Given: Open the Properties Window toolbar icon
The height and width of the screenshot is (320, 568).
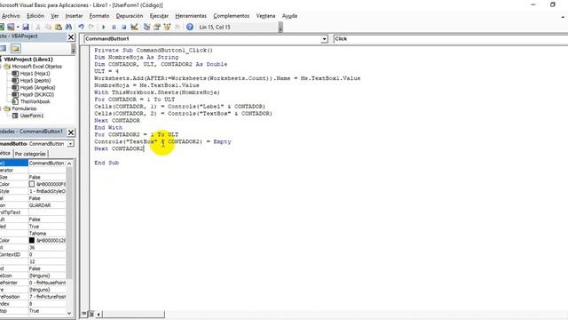Looking at the screenshot, I should [157, 27].
